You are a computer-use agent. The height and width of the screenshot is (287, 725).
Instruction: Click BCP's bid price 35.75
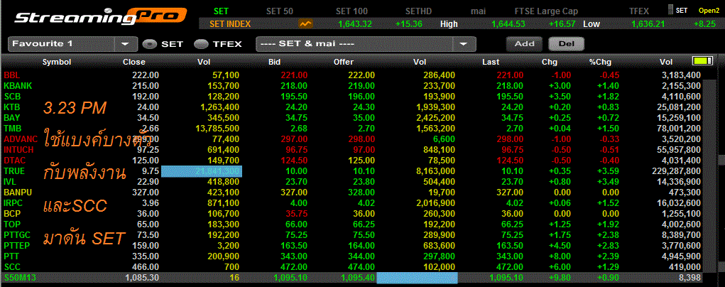pyautogui.click(x=295, y=213)
